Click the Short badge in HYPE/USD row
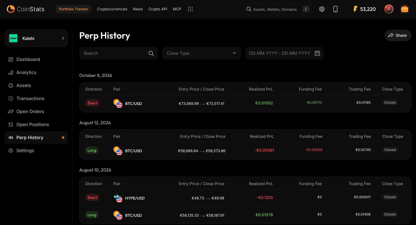 (92, 198)
